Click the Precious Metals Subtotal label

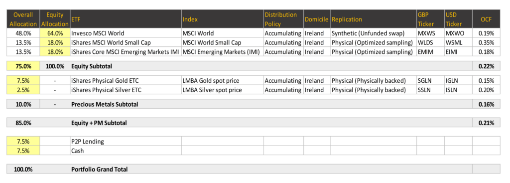click(105, 105)
